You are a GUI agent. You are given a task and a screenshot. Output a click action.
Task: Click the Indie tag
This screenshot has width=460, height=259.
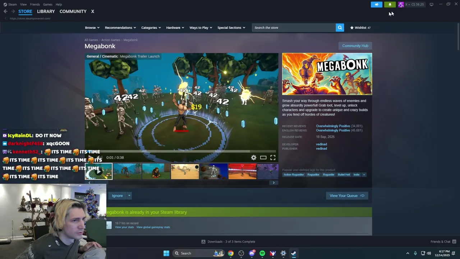click(x=356, y=175)
